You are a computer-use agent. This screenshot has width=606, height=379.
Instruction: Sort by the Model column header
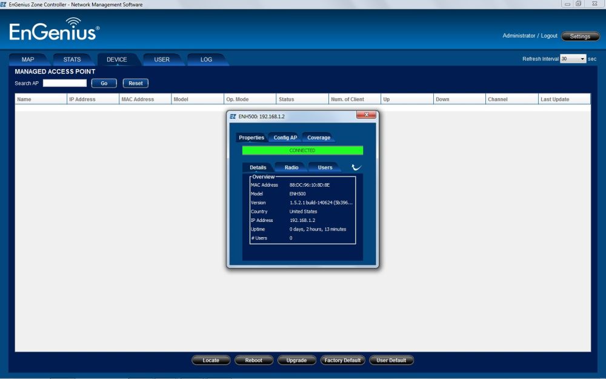pos(198,99)
